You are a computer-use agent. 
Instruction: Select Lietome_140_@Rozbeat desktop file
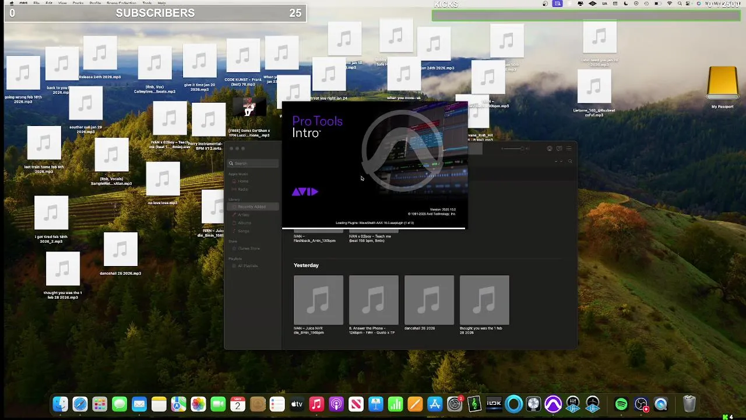tap(594, 93)
